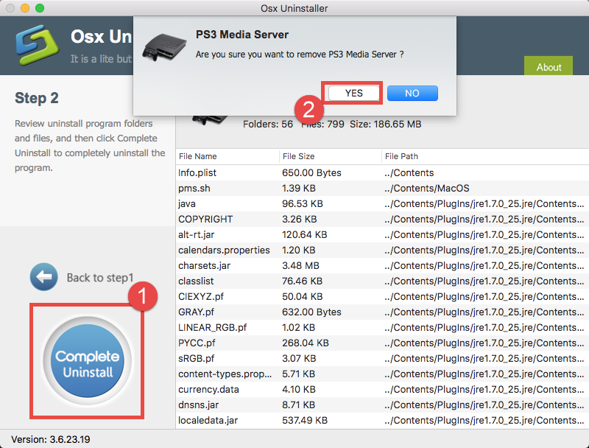Click the back arrow icon beside Back to step1
The width and height of the screenshot is (589, 448).
(x=44, y=277)
